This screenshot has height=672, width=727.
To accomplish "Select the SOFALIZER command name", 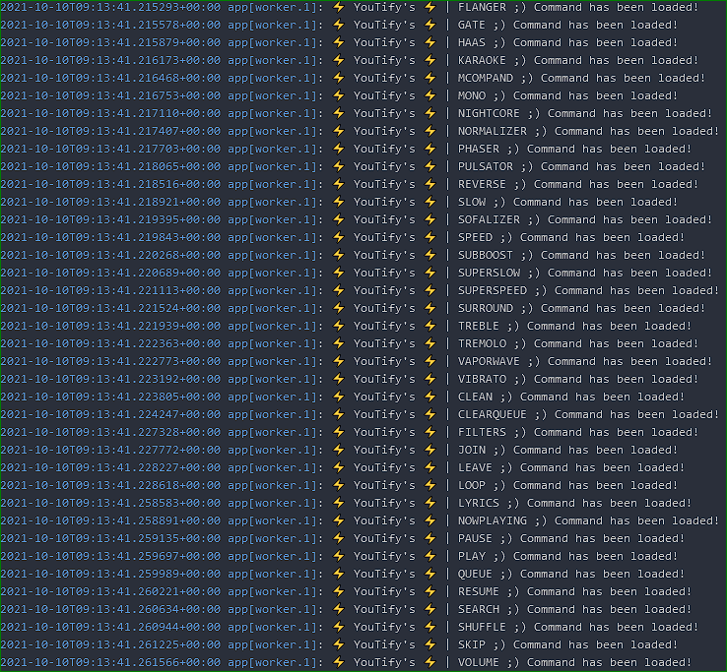I will point(489,219).
